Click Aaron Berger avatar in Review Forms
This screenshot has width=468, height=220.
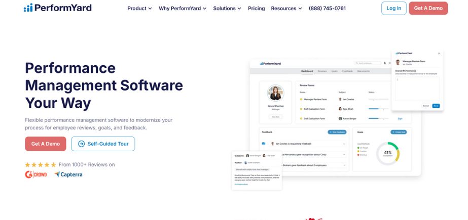[340, 118]
